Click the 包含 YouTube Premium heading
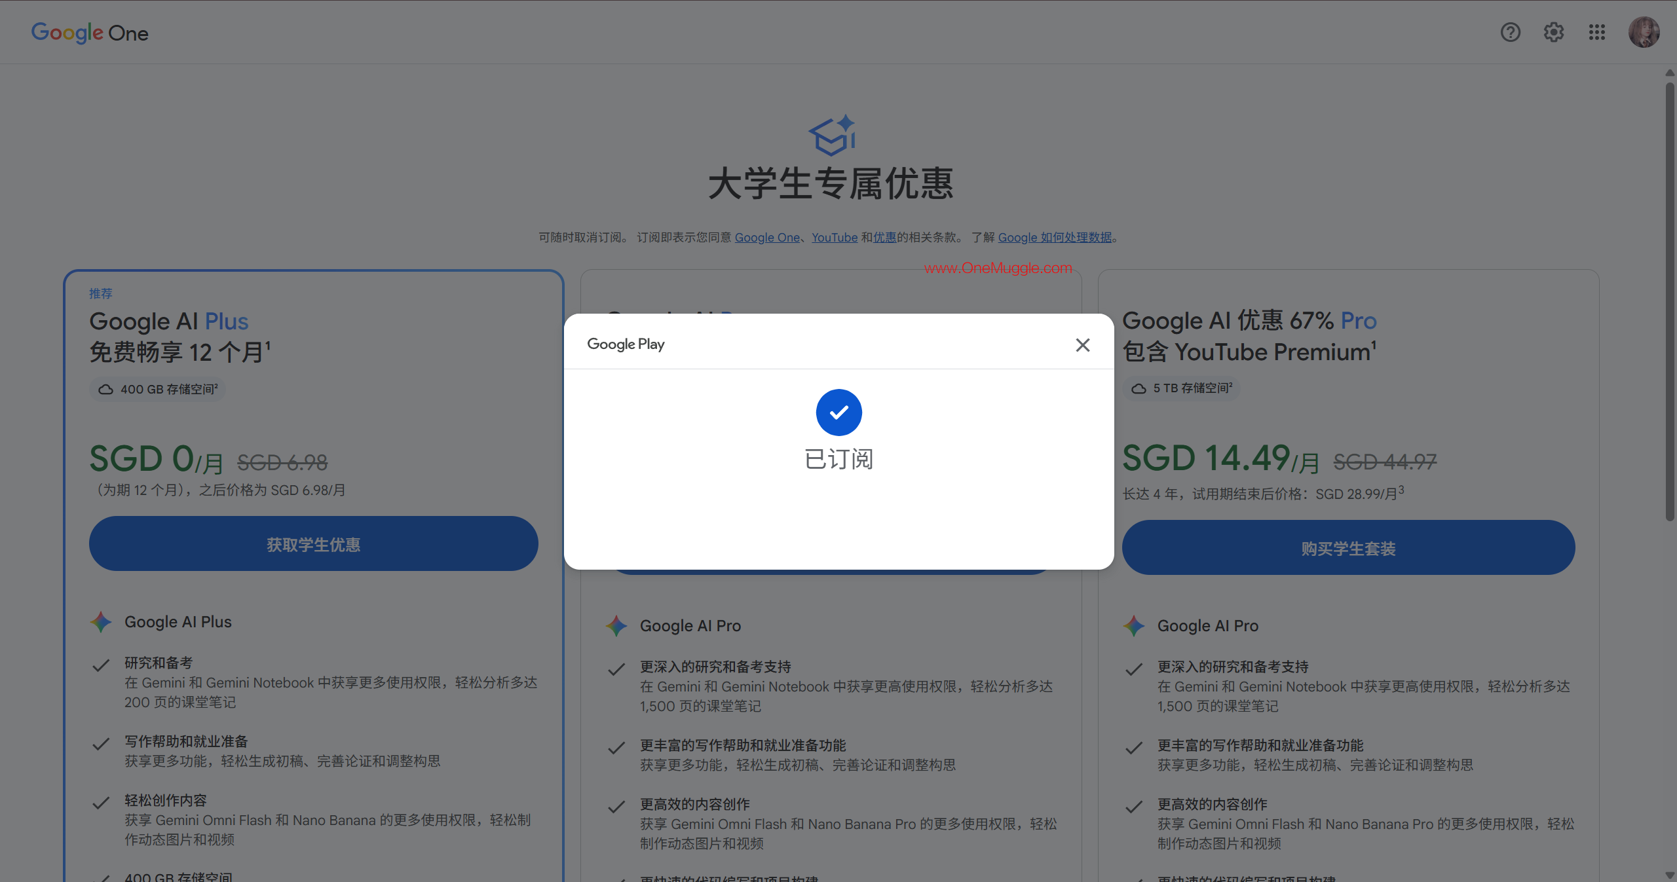1677x882 pixels. pyautogui.click(x=1250, y=352)
